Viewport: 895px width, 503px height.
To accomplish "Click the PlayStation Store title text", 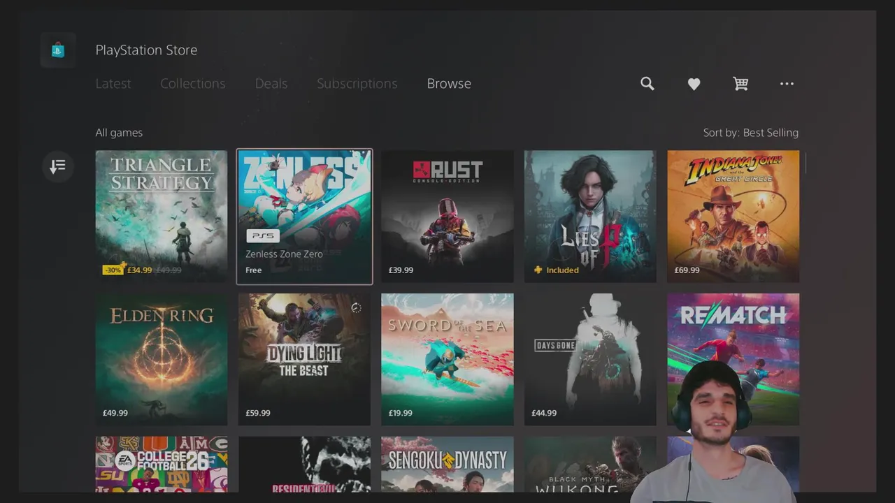I will tap(146, 50).
